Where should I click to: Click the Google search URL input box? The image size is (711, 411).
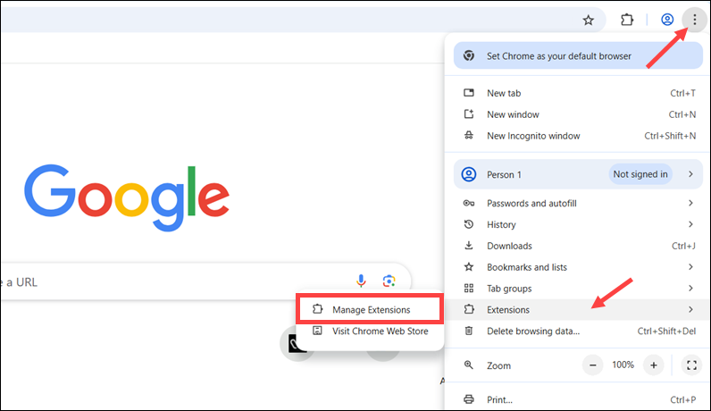pyautogui.click(x=205, y=281)
